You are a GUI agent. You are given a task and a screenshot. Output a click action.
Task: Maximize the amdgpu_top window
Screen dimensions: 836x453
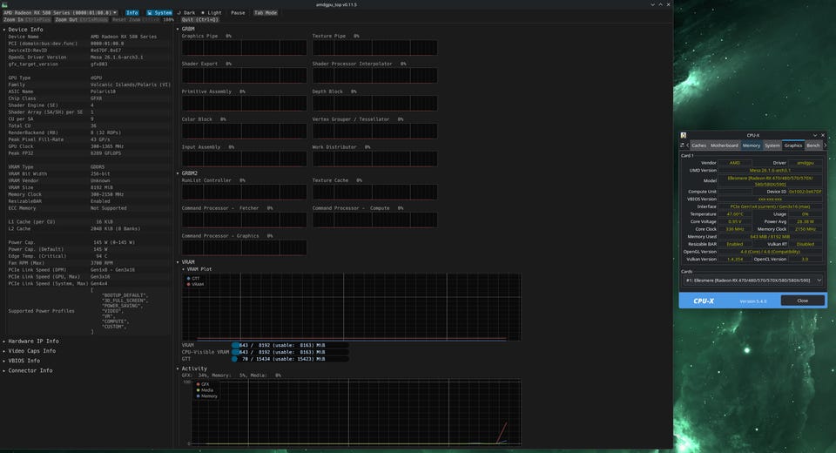[661, 4]
